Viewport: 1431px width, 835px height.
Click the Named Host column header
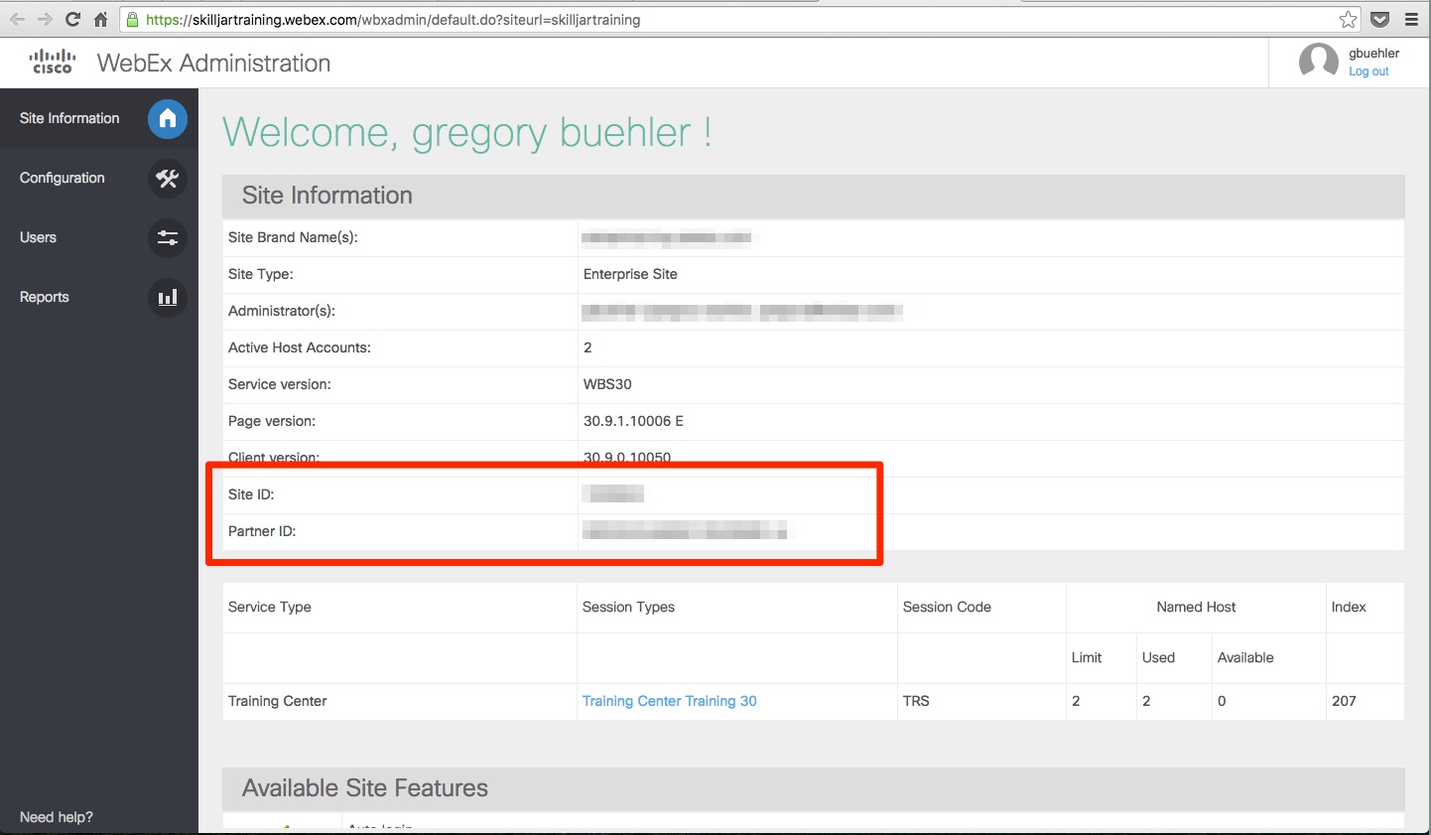coord(1196,607)
